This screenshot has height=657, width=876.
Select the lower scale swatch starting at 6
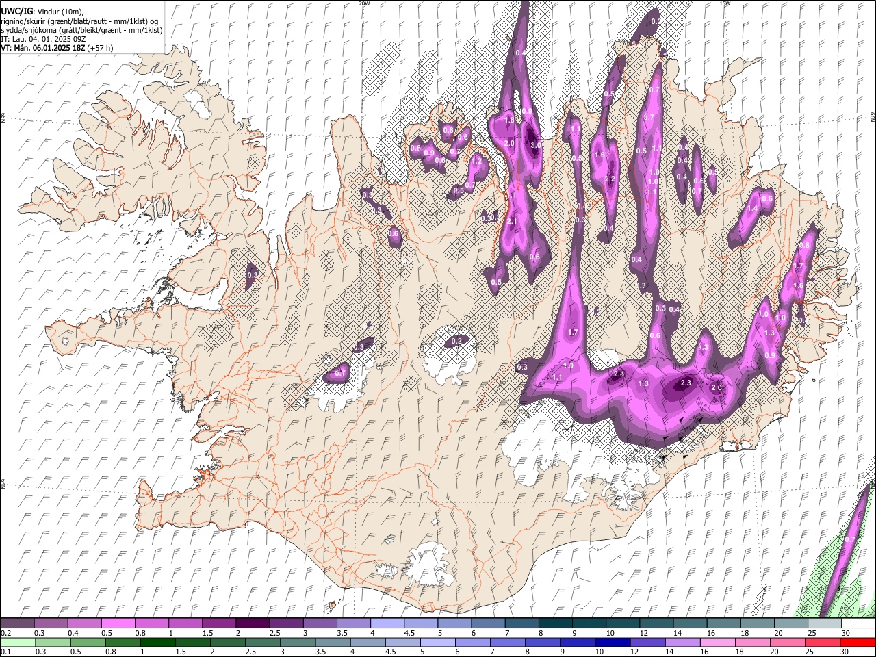click(x=472, y=642)
